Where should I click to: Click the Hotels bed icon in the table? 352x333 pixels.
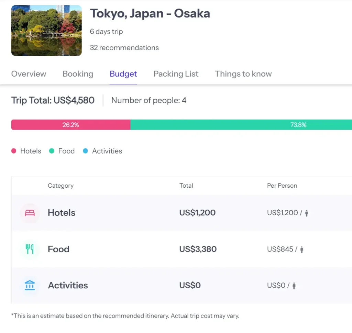point(30,213)
